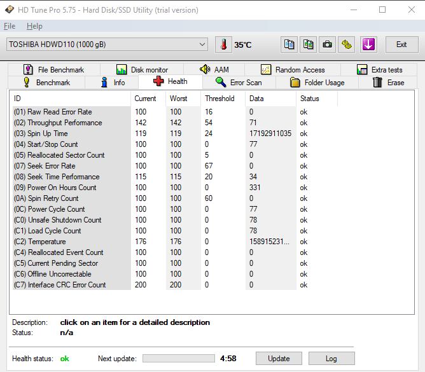Image resolution: width=425 pixels, height=372 pixels.
Task: Open the Benchmark tab
Action: [46, 83]
